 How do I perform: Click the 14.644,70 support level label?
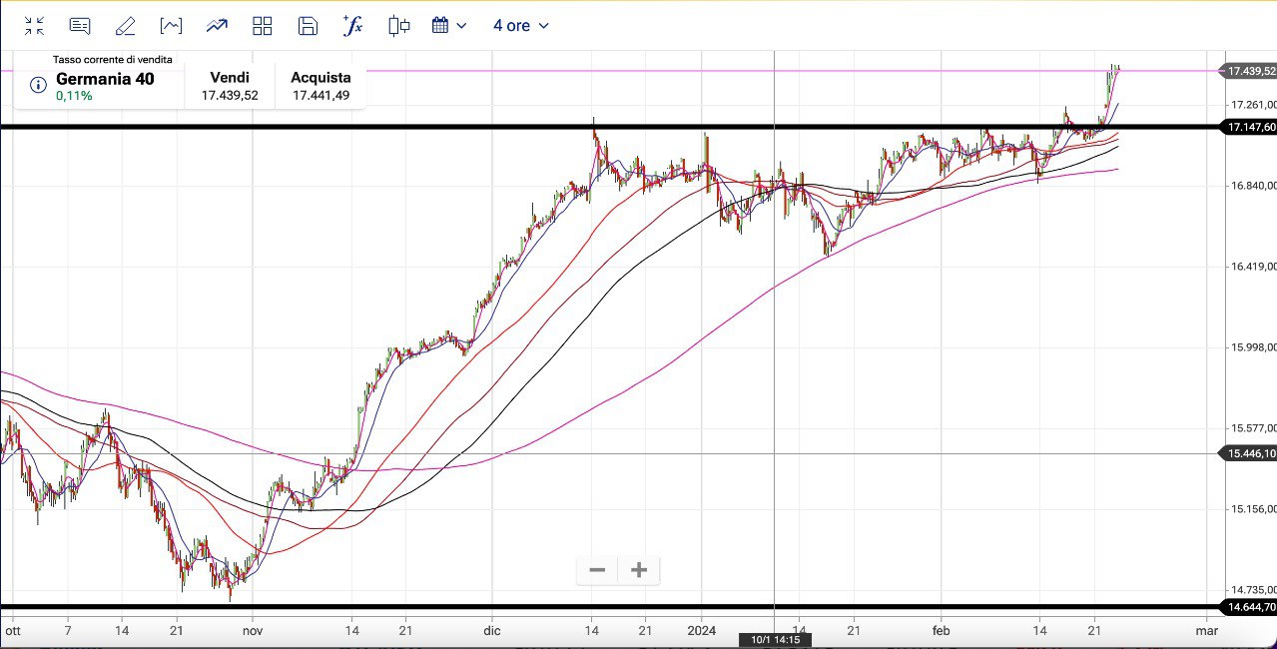(1250, 607)
